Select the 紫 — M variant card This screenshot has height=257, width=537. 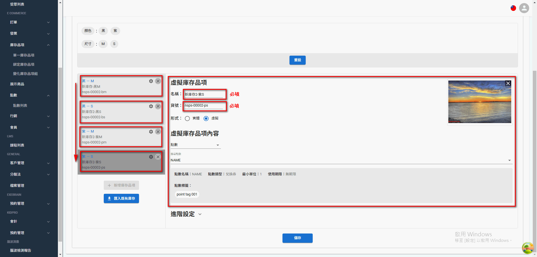tap(121, 137)
